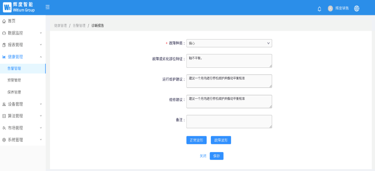Click the Witium Group logo
The height and width of the screenshot is (171, 375).
(x=19, y=7)
